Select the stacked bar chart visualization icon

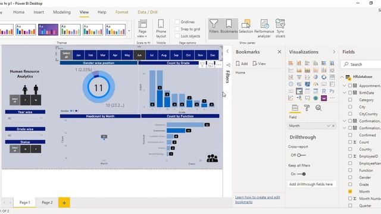tap(291, 63)
